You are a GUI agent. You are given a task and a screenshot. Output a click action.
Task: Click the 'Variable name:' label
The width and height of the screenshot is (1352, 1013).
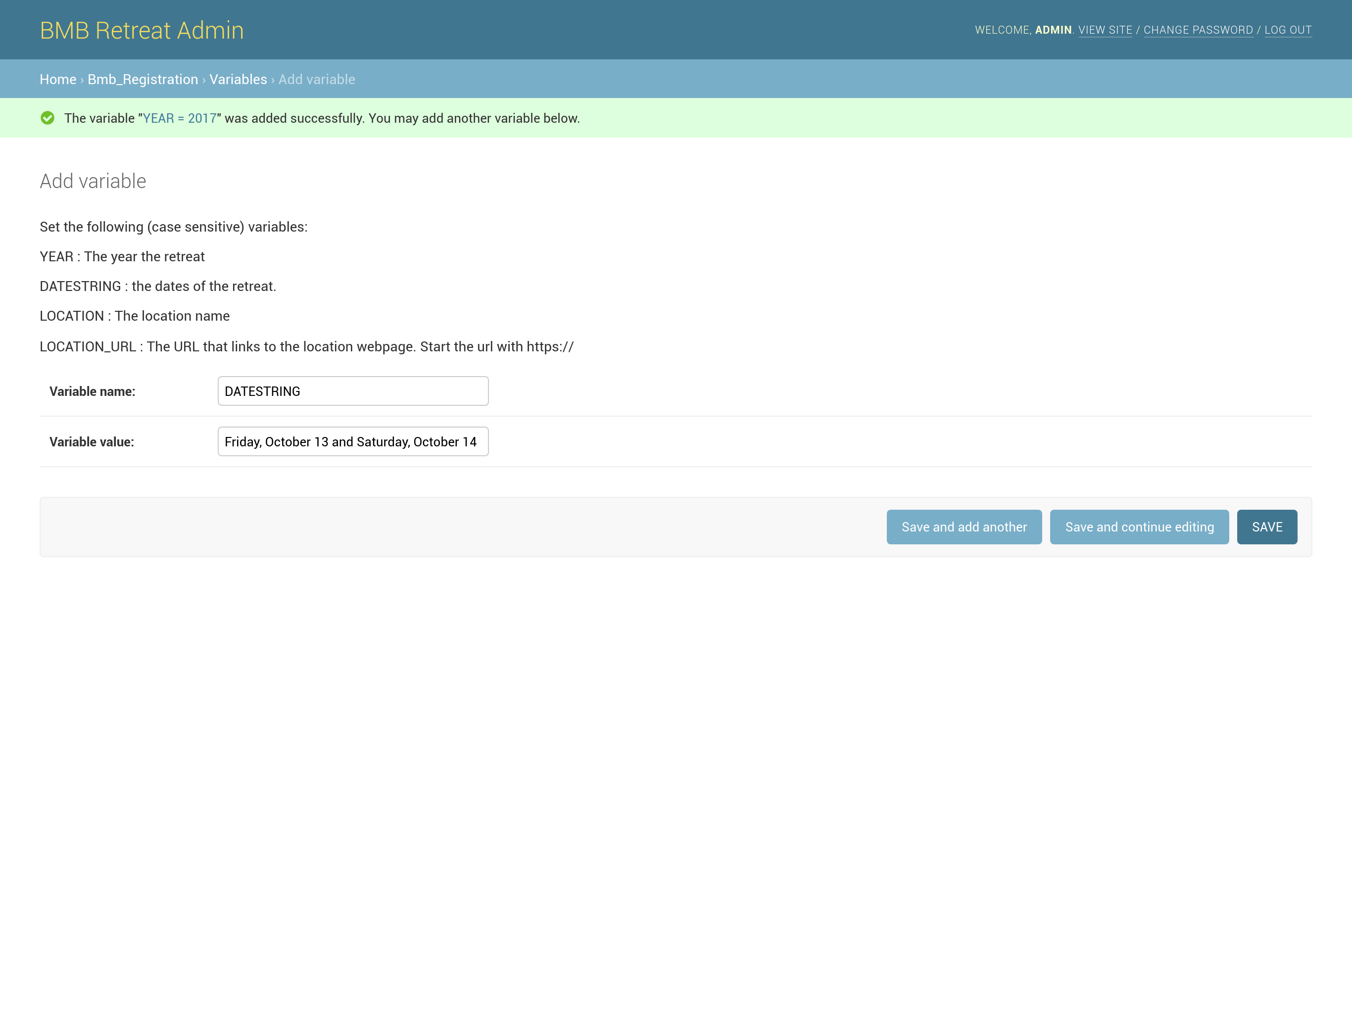point(92,391)
